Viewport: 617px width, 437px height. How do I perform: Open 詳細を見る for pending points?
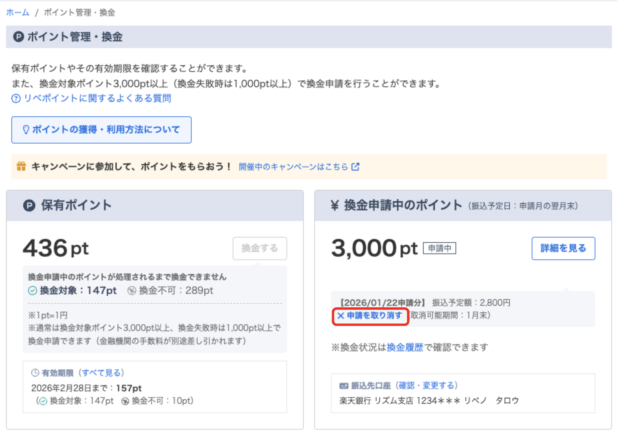click(563, 249)
